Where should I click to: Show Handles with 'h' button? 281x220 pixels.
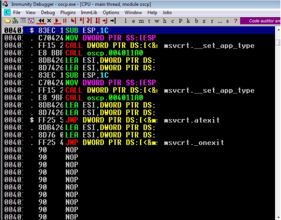pyautogui.click(x=165, y=21)
